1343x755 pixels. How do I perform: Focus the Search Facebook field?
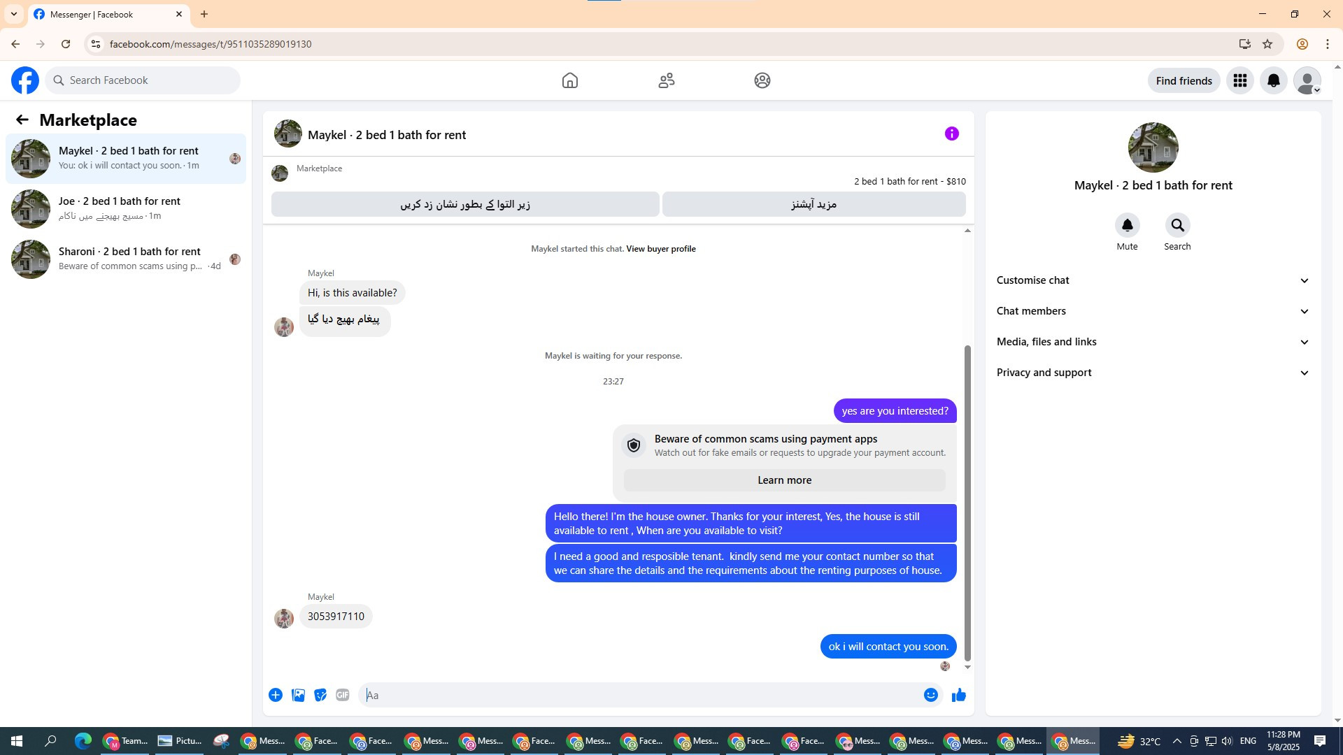143,80
